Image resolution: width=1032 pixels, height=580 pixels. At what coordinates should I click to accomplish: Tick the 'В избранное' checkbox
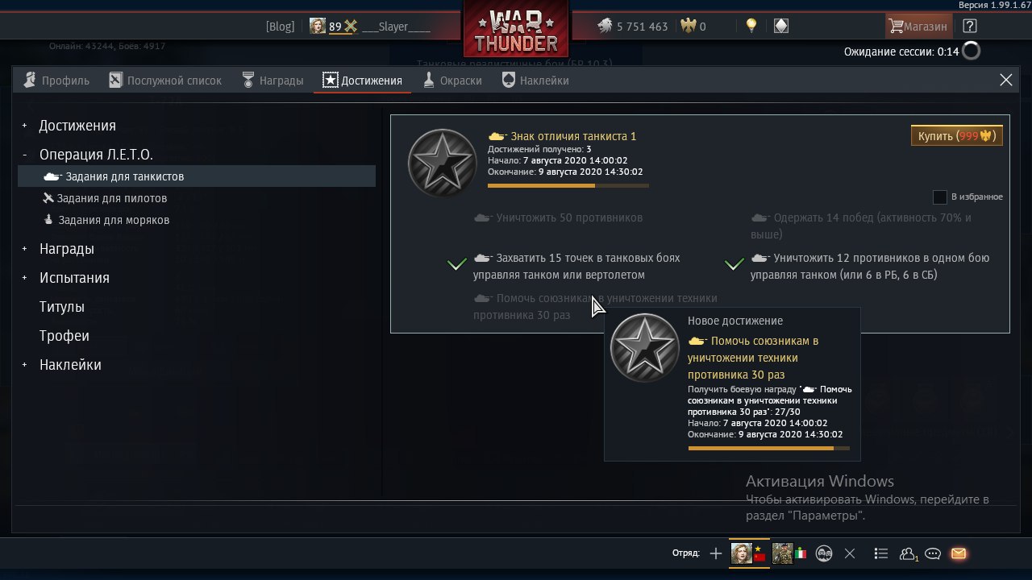click(939, 197)
